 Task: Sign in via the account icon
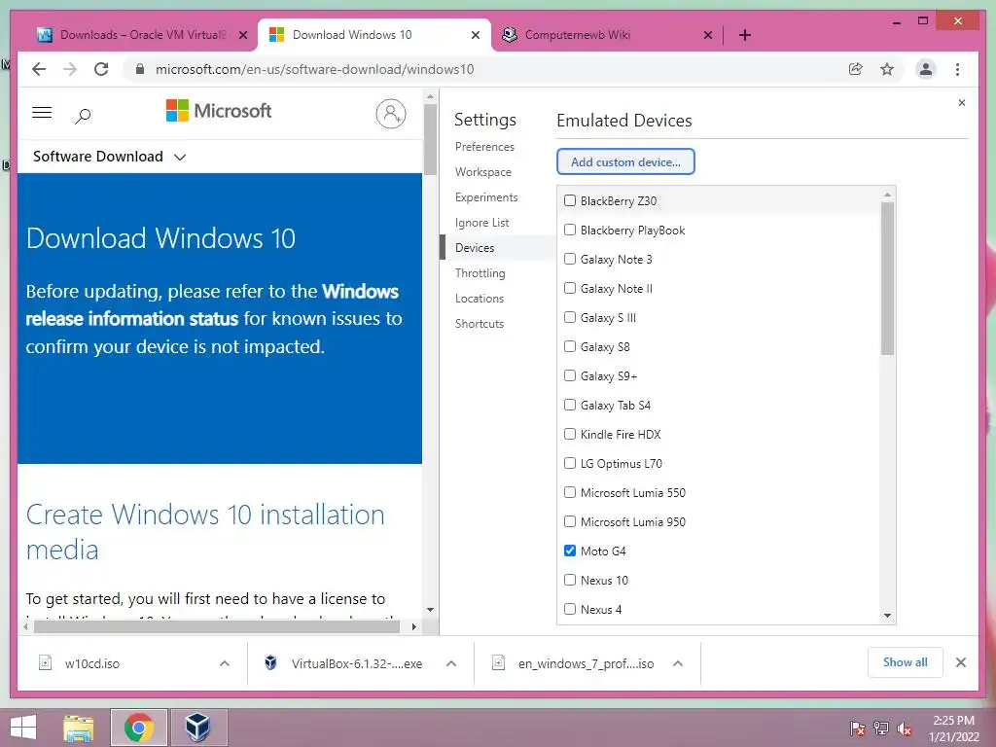pyautogui.click(x=391, y=114)
